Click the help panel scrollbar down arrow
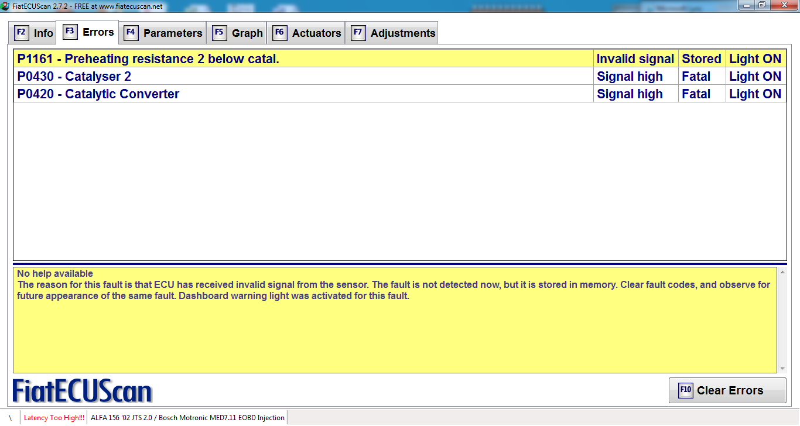This screenshot has height=426, width=800. click(782, 369)
